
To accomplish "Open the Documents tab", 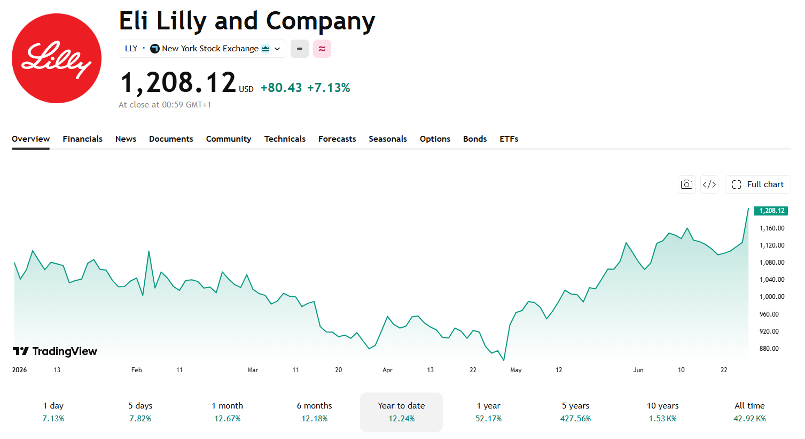I will click(171, 139).
